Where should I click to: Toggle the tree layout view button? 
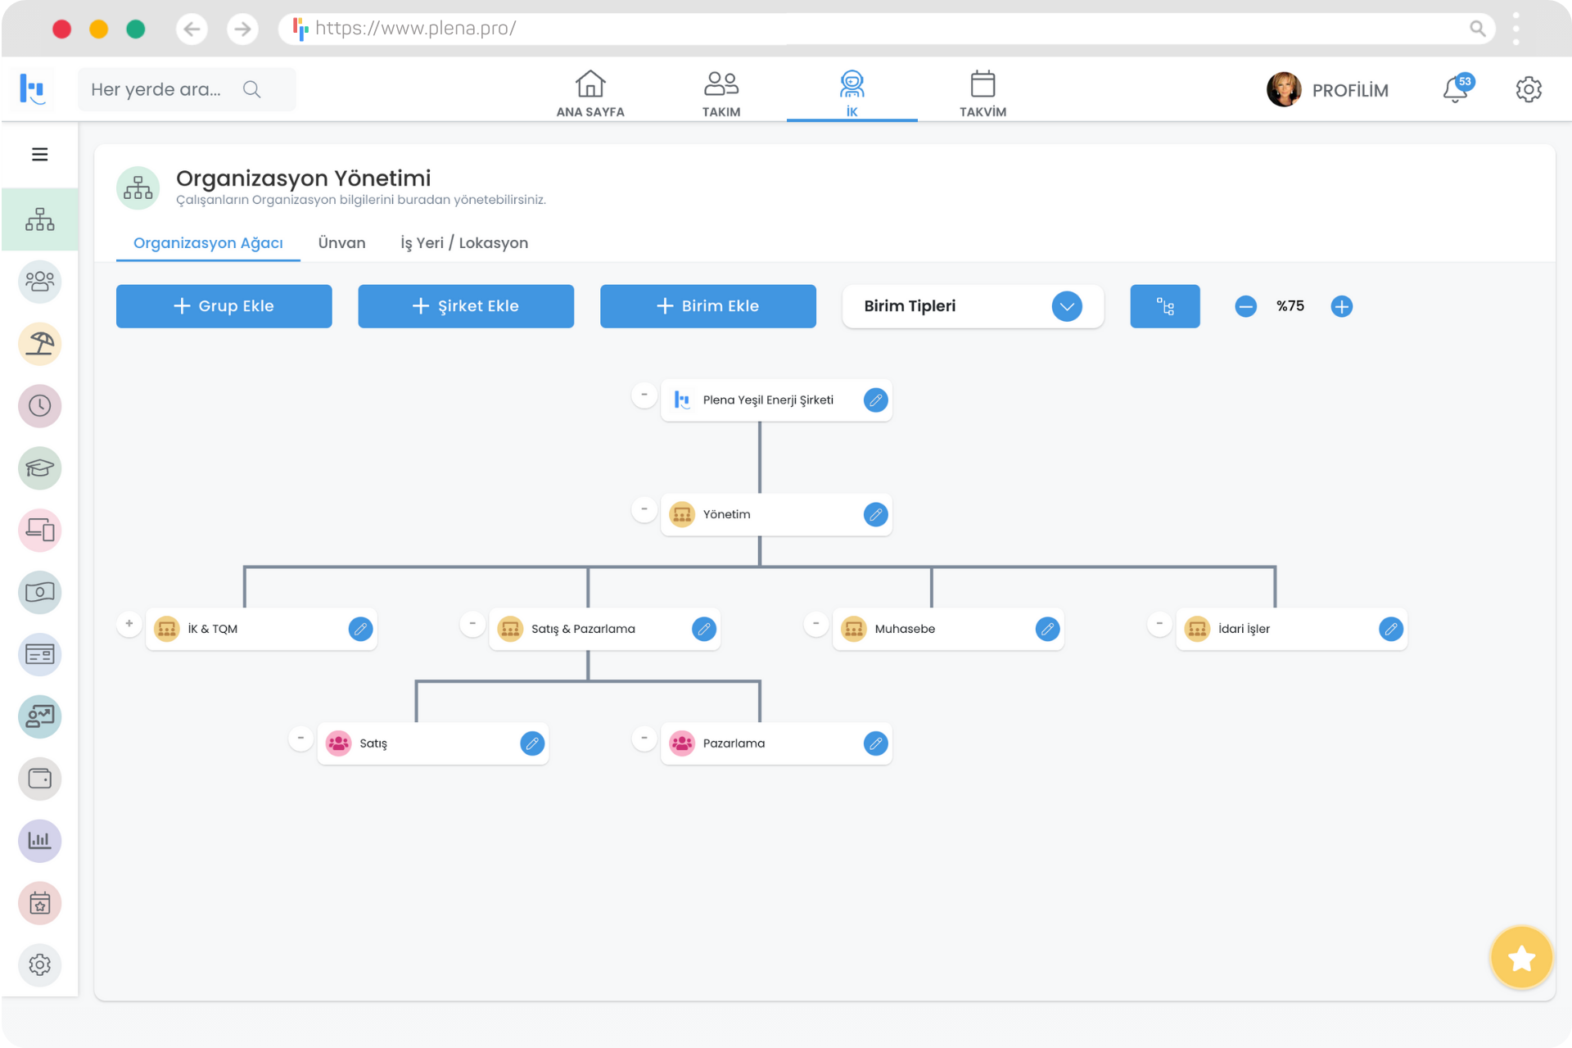coord(1164,306)
